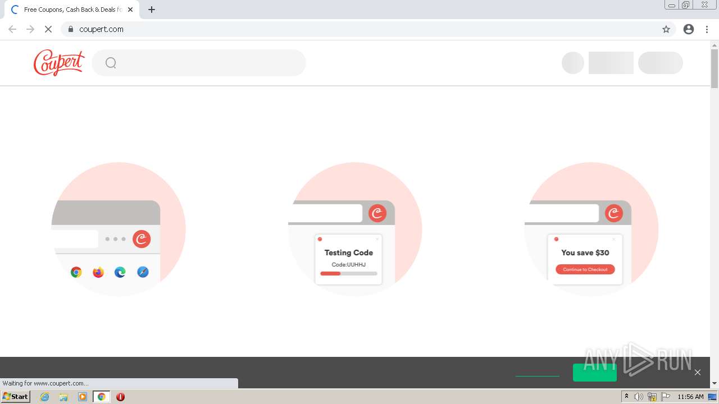
Task: Open Internet Explorer from taskbar
Action: click(x=45, y=397)
